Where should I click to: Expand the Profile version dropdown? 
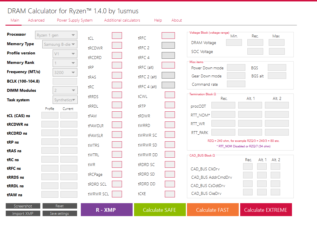65,54
